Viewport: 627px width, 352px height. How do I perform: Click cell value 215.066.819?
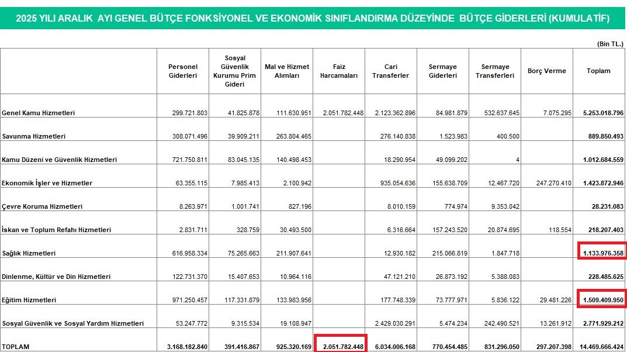tap(450, 253)
